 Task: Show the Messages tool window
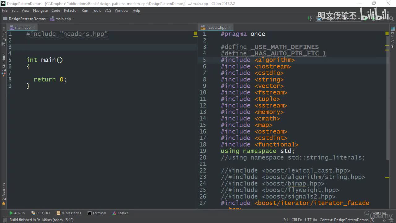pyautogui.click(x=69, y=213)
